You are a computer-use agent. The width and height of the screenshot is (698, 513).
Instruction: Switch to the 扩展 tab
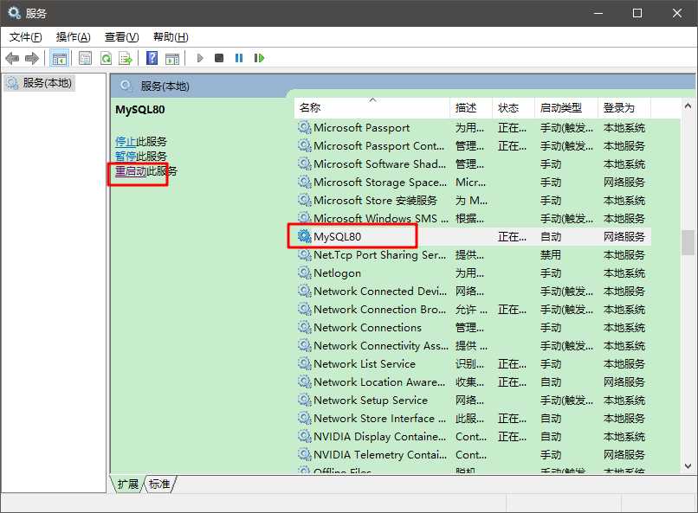128,484
